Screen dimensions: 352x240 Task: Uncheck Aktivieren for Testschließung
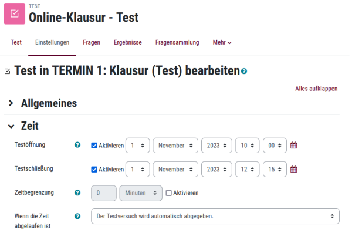pos(94,169)
